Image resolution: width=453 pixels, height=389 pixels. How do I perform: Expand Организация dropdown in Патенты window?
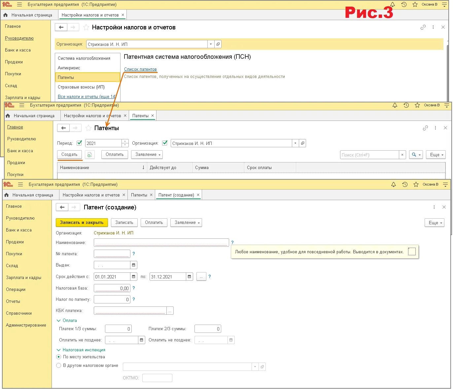click(295, 143)
